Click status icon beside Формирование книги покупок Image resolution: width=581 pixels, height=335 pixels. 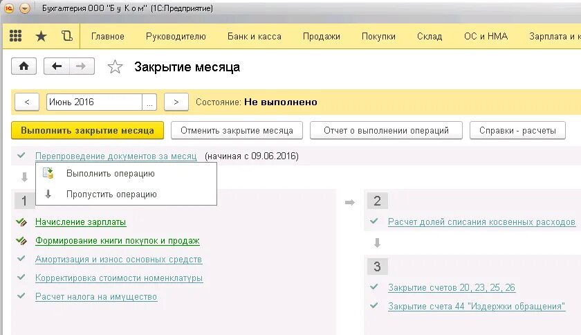(21, 240)
